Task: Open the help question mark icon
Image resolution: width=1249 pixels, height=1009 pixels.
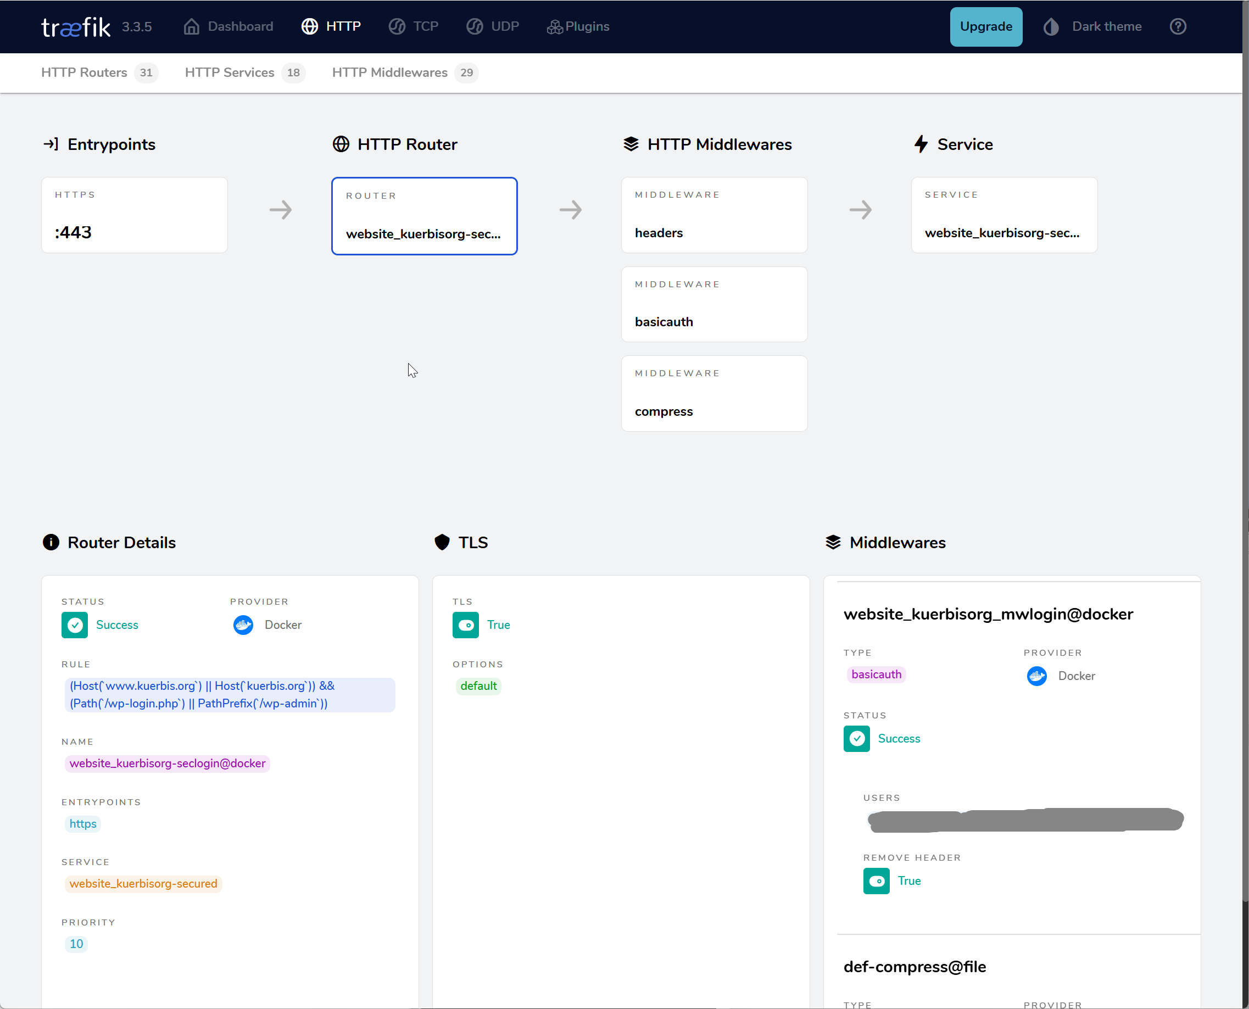Action: 1178,27
